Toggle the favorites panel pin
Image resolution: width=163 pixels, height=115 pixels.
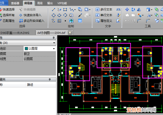(50, 79)
